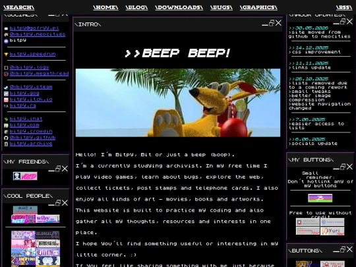Screen dimensions: 356x267
Task: Click the square icon beside @xbitpy.logs
Action: [x=6, y=68]
